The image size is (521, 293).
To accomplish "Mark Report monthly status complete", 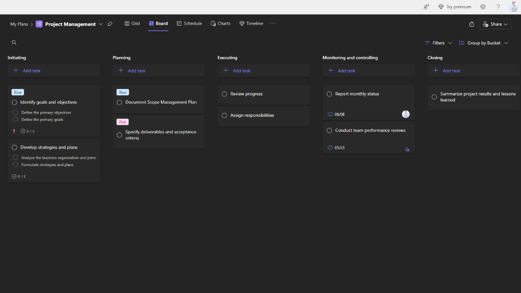I will (329, 94).
